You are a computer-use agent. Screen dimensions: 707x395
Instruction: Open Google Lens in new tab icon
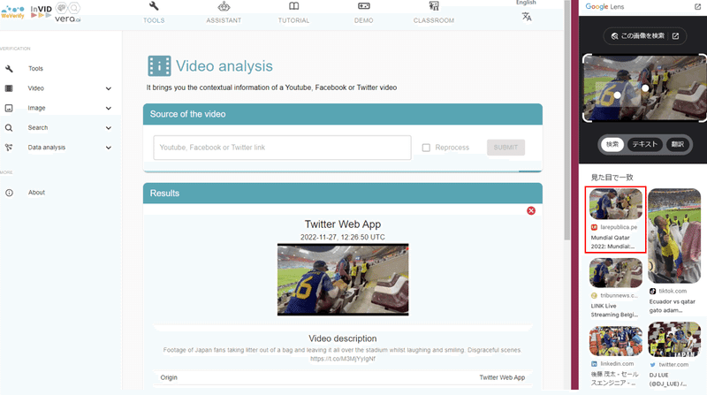[697, 7]
